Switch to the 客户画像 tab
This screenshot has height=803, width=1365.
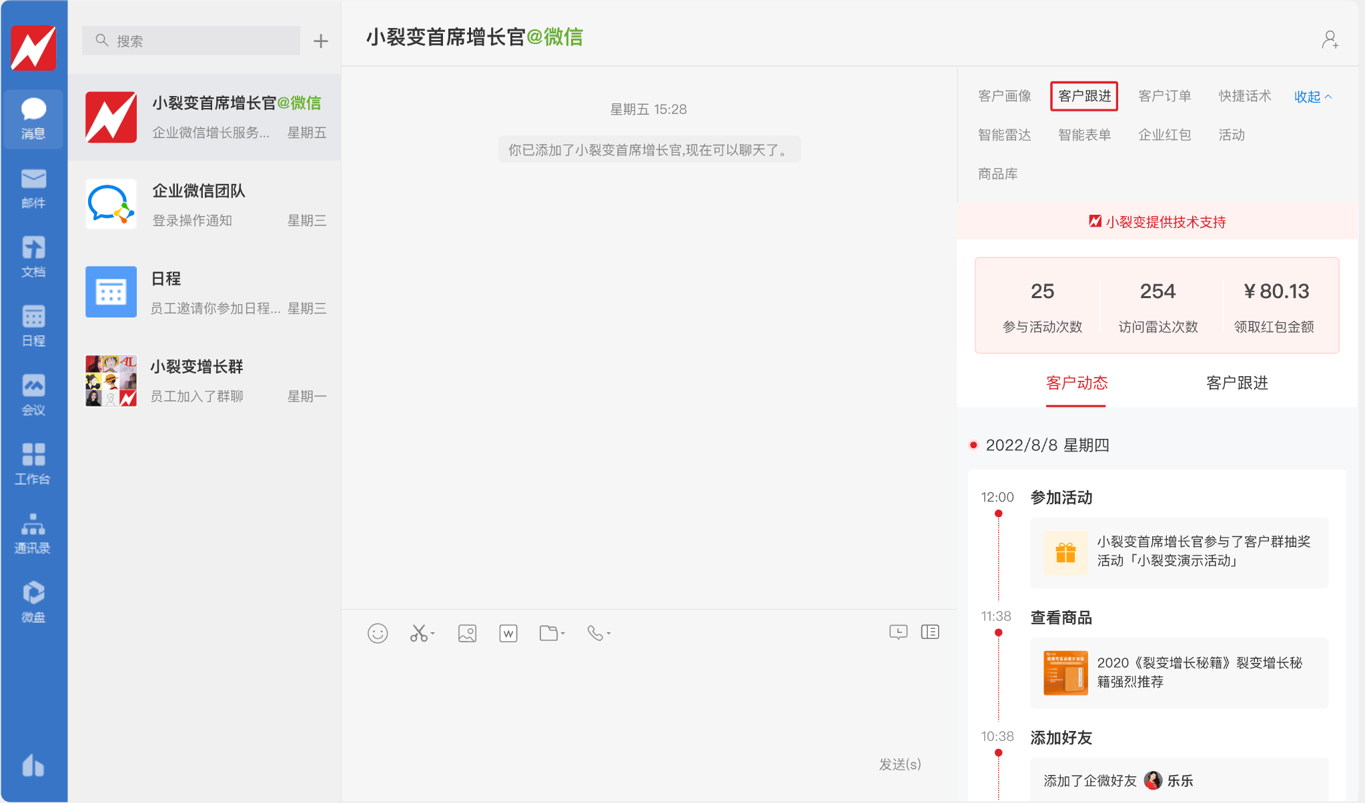[1005, 96]
